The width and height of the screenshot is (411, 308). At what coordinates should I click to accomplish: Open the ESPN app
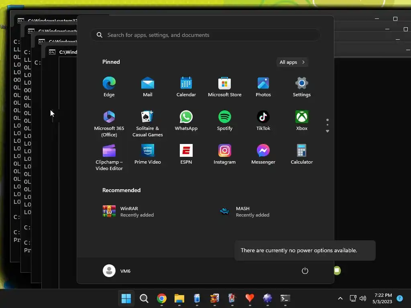[x=186, y=154]
